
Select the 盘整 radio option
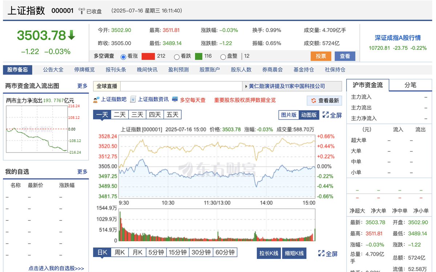pyautogui.click(x=223, y=57)
